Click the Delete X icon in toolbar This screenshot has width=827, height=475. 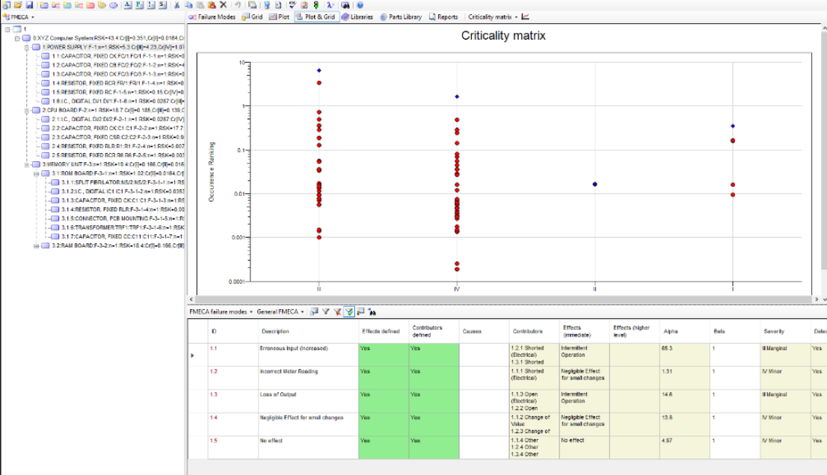(223, 4)
